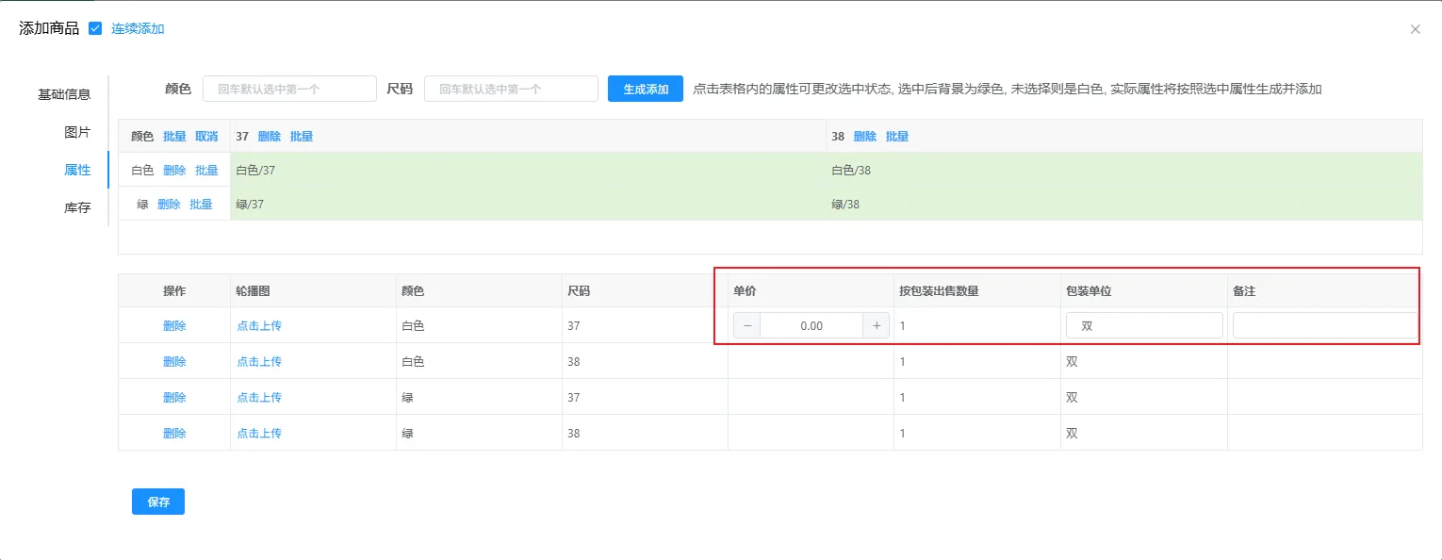Click the 生成添加 button
Screen dimensions: 1442x560
point(646,90)
